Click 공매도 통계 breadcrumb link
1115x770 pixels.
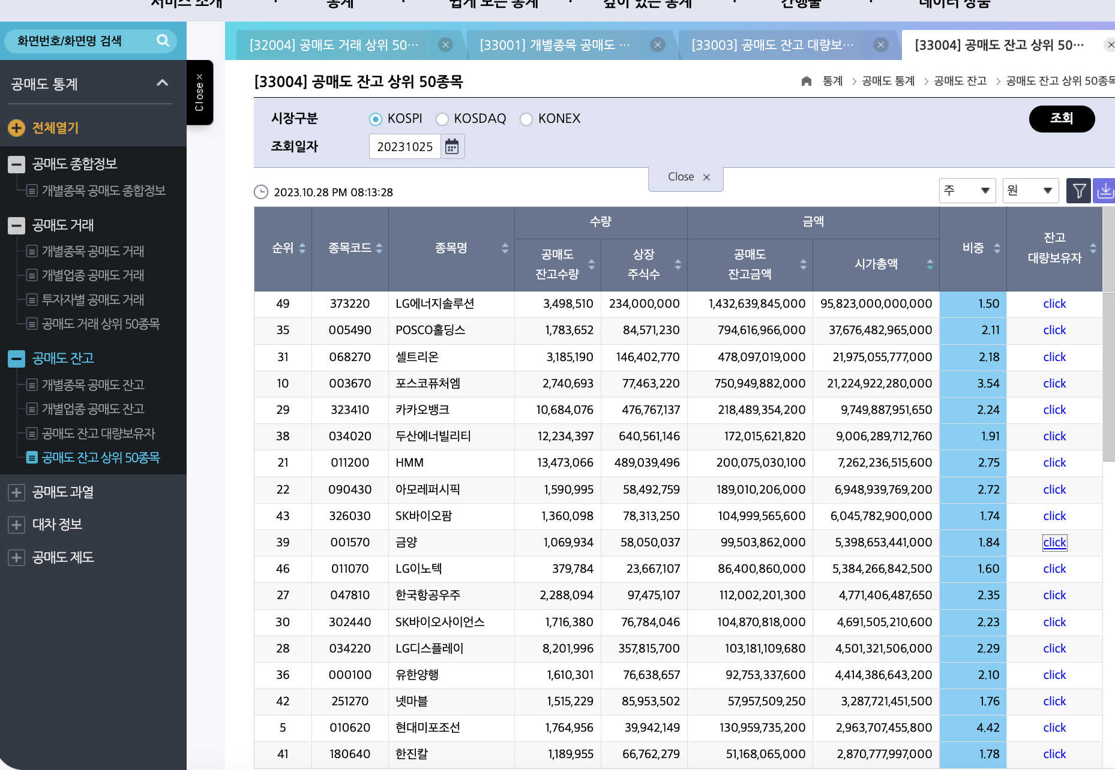(888, 81)
